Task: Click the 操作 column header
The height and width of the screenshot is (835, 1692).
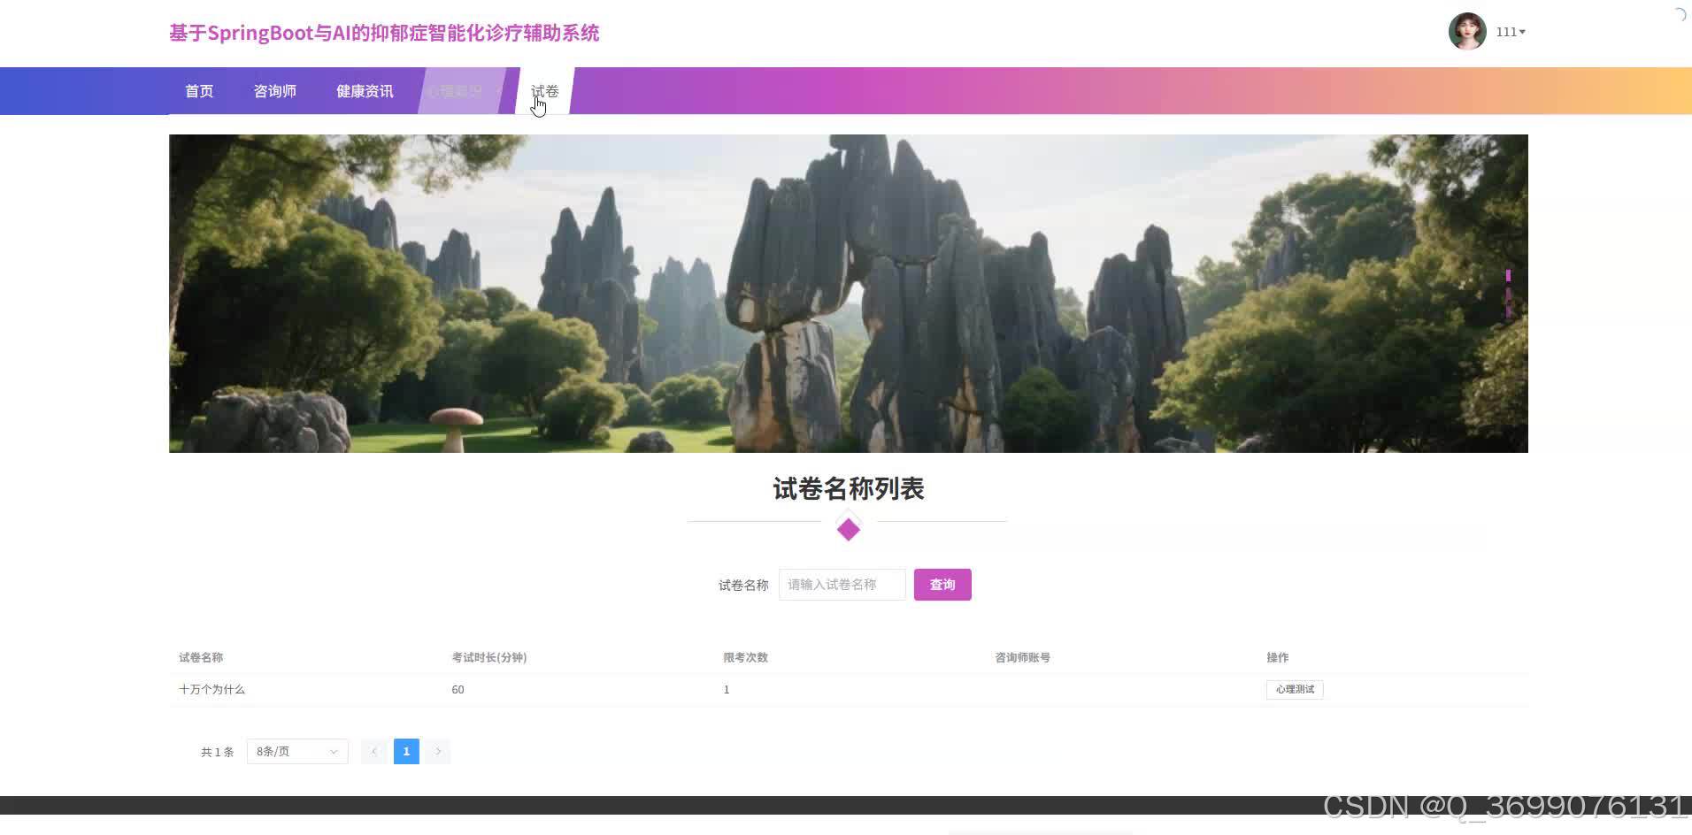Action: (x=1277, y=657)
